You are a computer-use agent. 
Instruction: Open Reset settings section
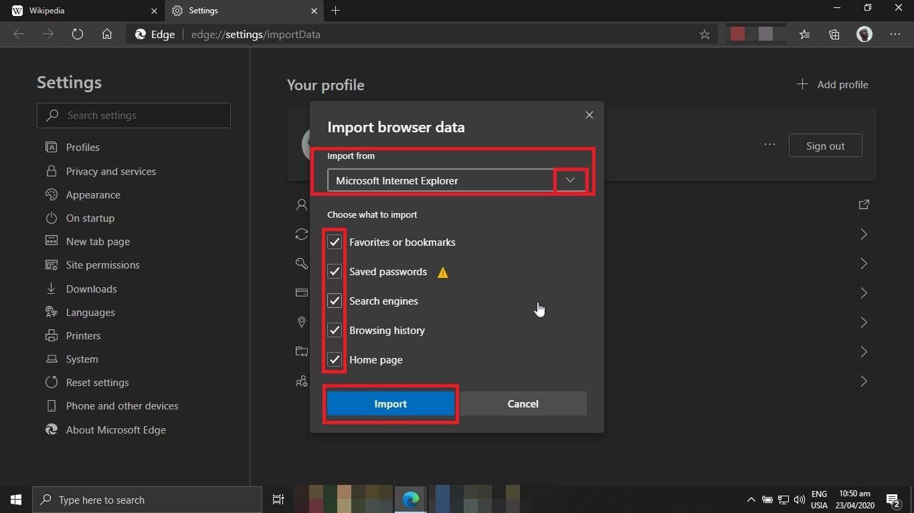[97, 383]
